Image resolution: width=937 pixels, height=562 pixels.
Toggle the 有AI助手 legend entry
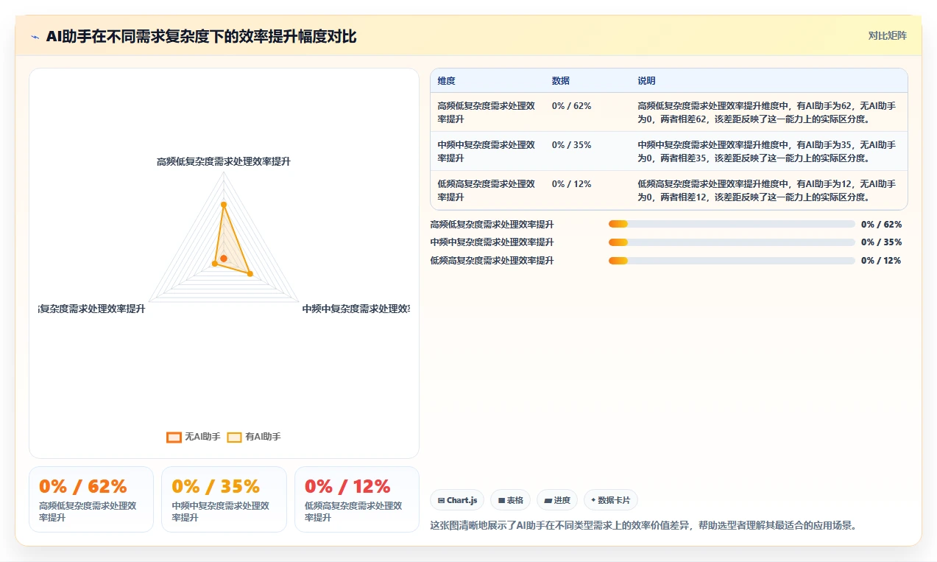[254, 437]
